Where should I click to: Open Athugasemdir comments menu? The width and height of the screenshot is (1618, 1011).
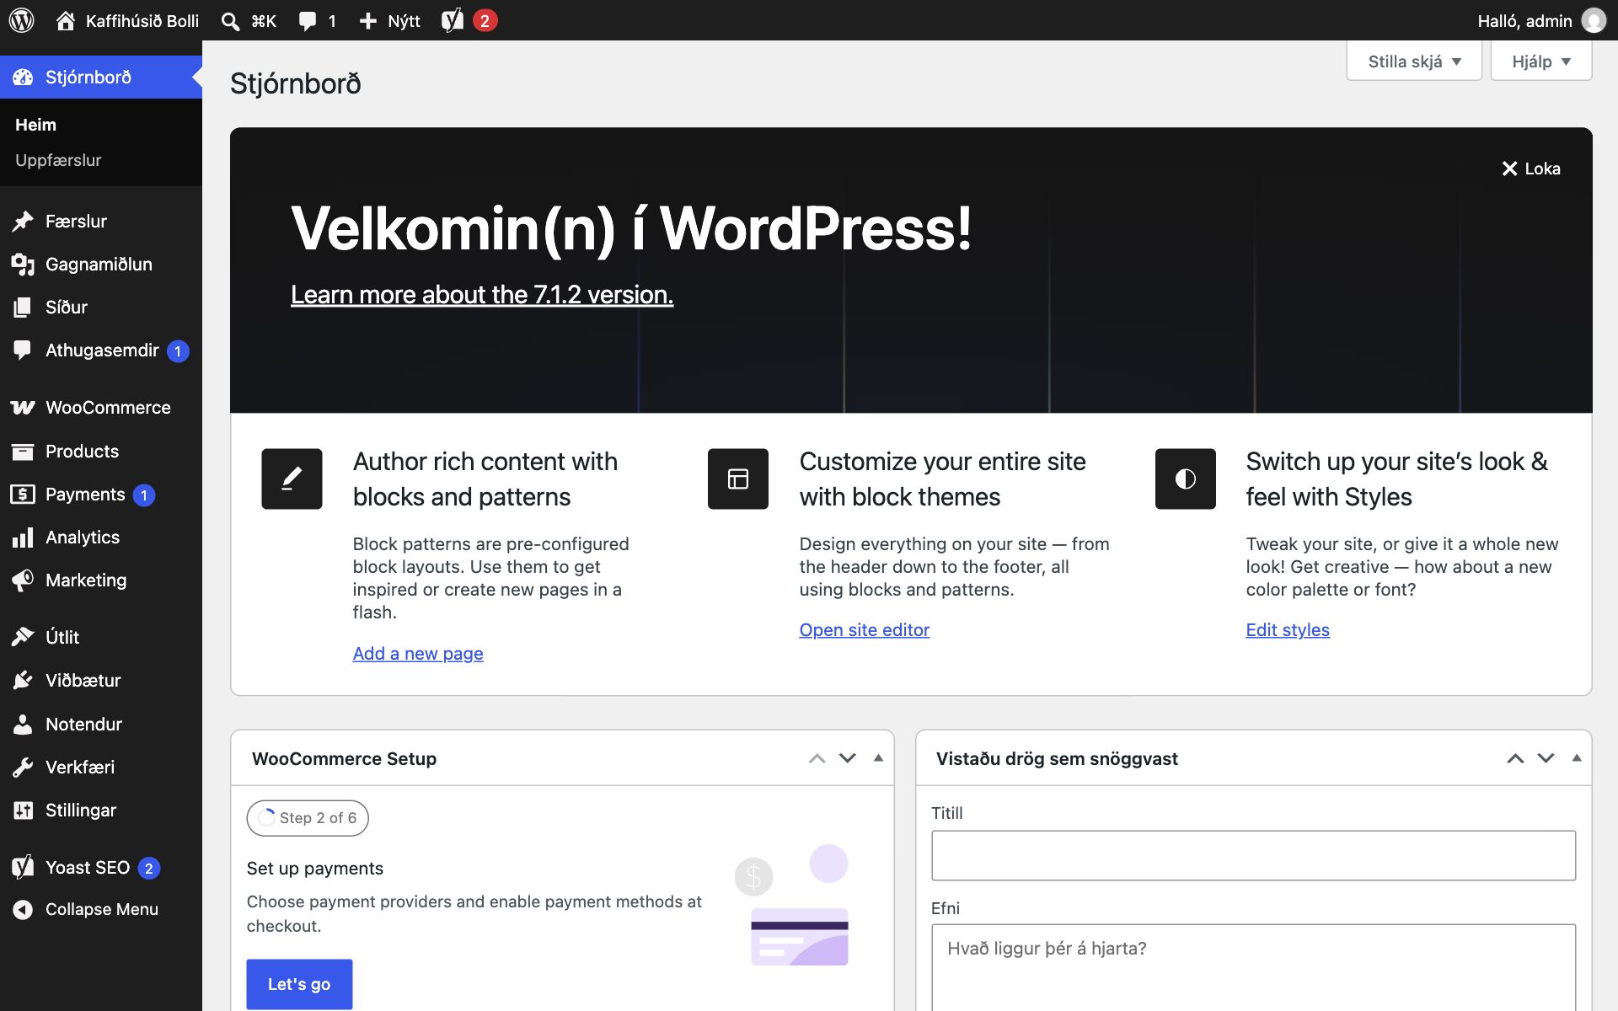[101, 350]
